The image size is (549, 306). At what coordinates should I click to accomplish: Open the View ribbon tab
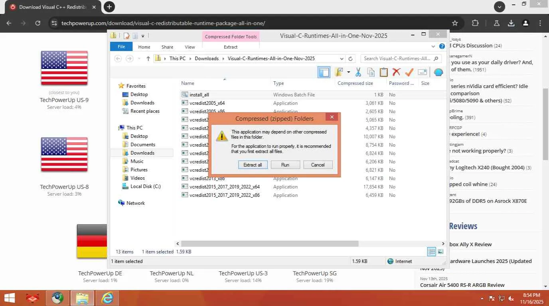pyautogui.click(x=190, y=47)
